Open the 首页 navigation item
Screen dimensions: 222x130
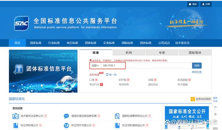[17, 43]
